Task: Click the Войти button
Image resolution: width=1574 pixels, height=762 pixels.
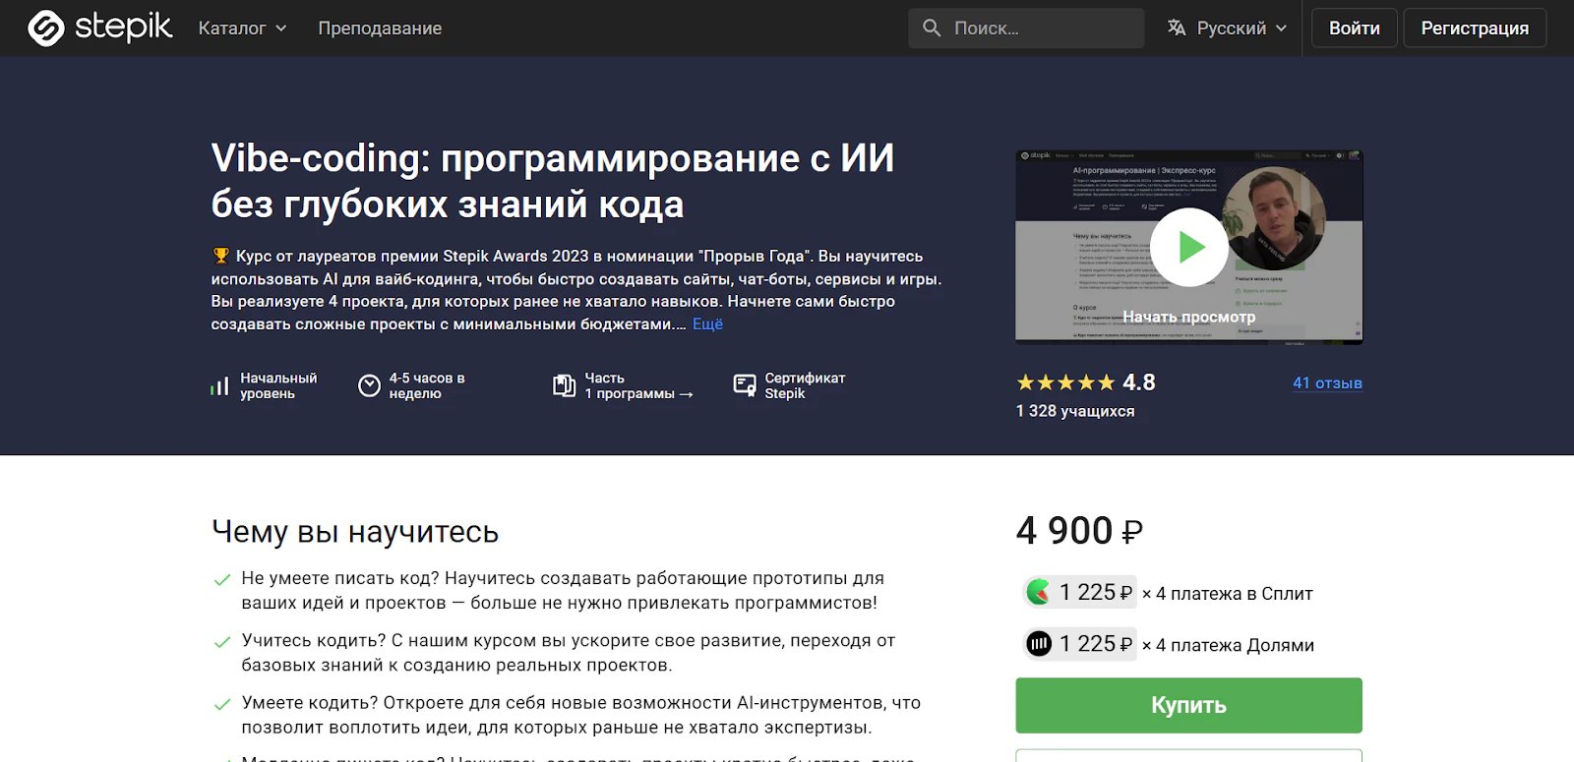Action: (1355, 29)
